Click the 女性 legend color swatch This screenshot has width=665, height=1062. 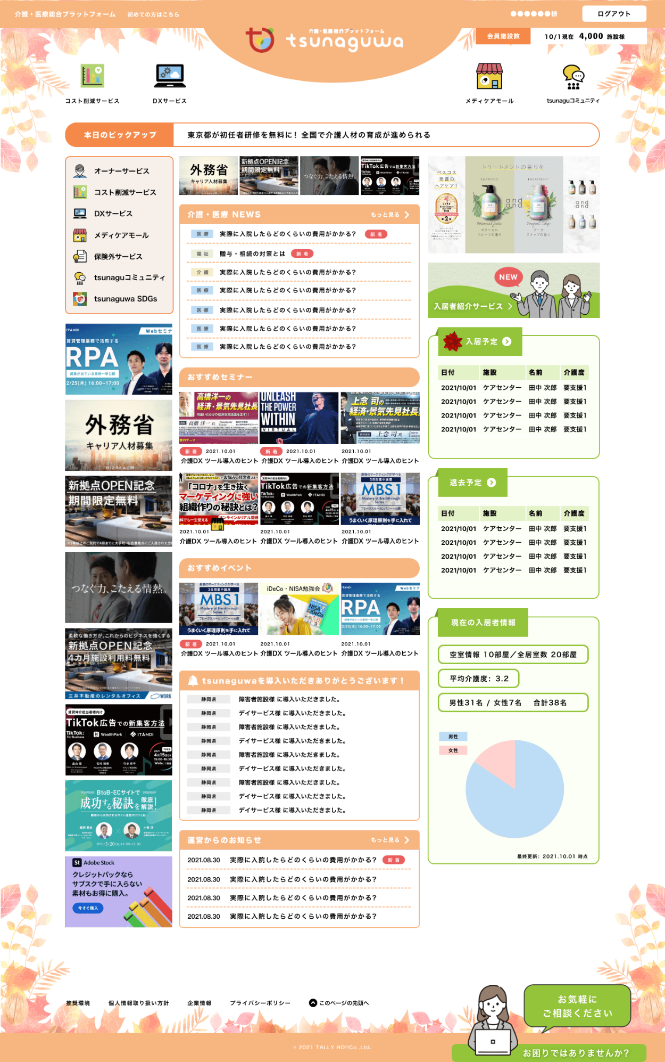tap(453, 750)
